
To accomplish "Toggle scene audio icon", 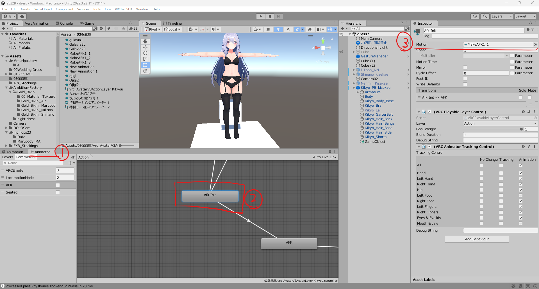I will click(288, 29).
